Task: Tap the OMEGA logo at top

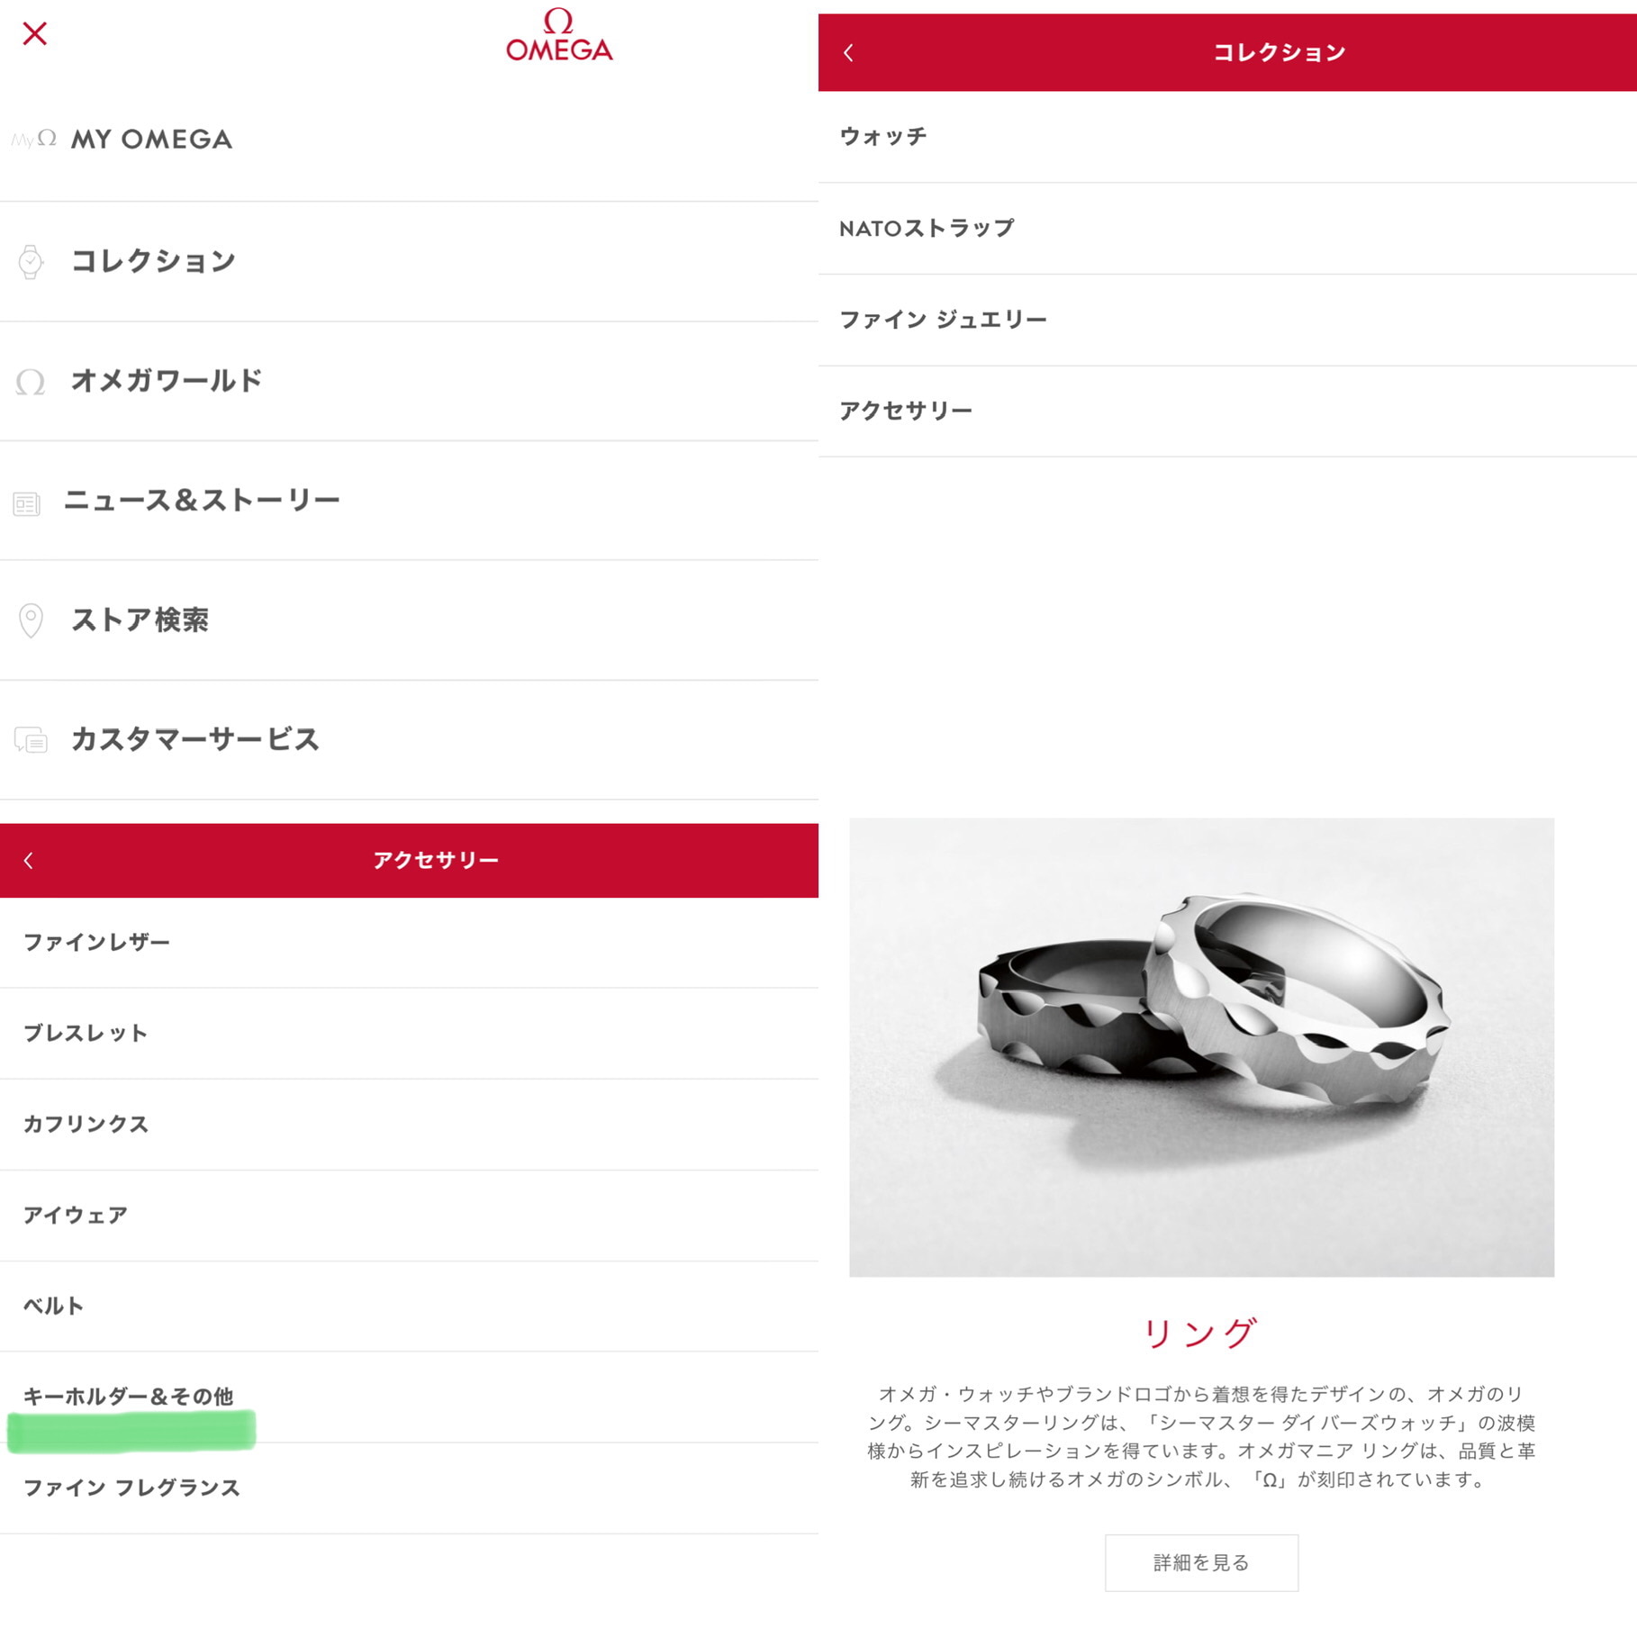Action: click(559, 34)
